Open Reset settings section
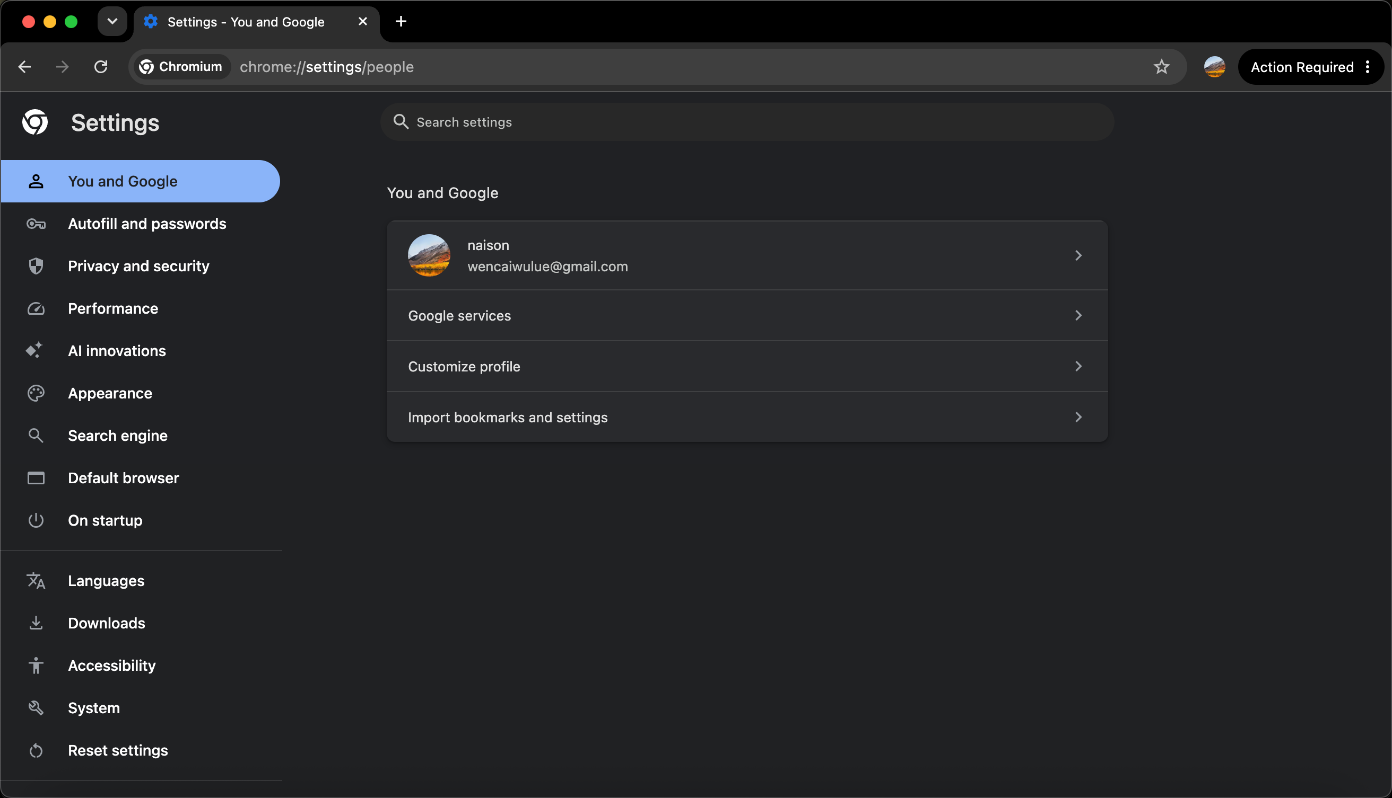The image size is (1392, 798). [x=141, y=750]
